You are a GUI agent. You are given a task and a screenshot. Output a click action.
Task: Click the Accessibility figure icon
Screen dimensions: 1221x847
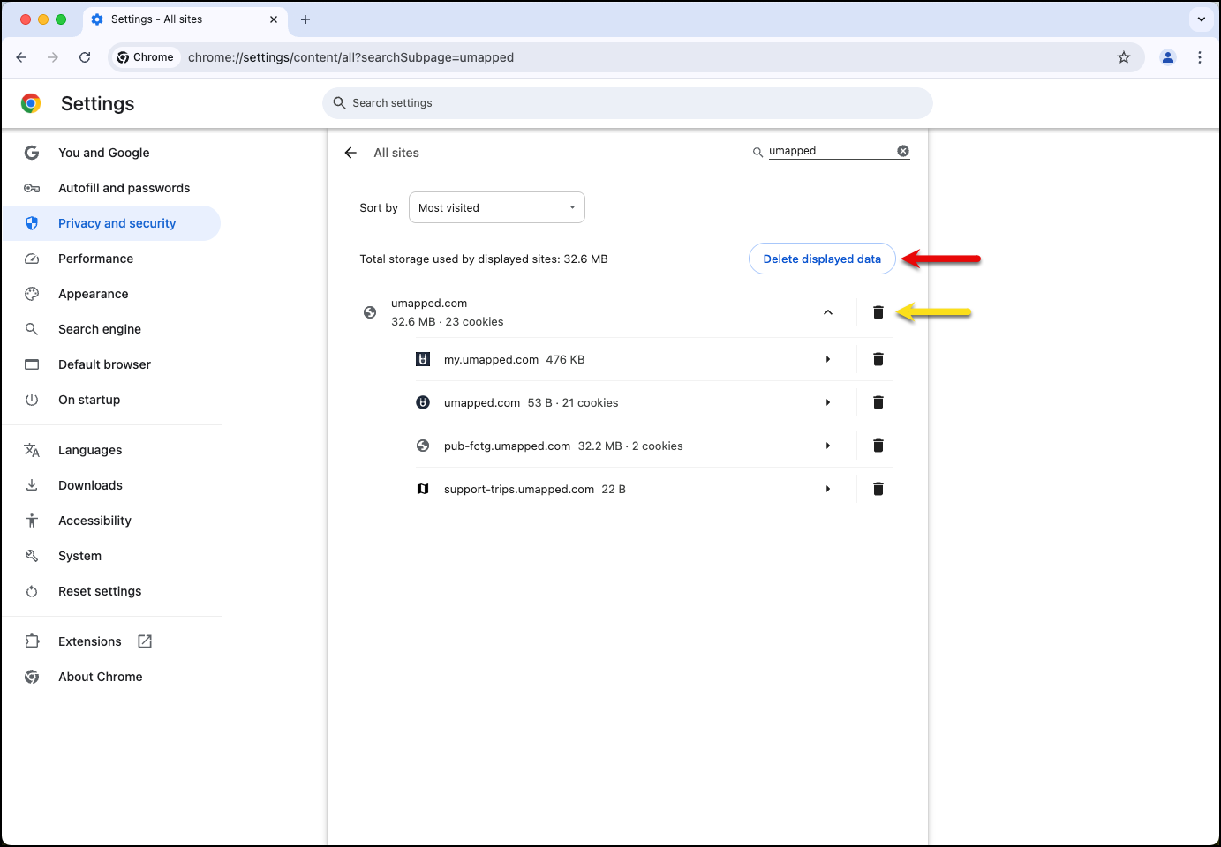32,521
